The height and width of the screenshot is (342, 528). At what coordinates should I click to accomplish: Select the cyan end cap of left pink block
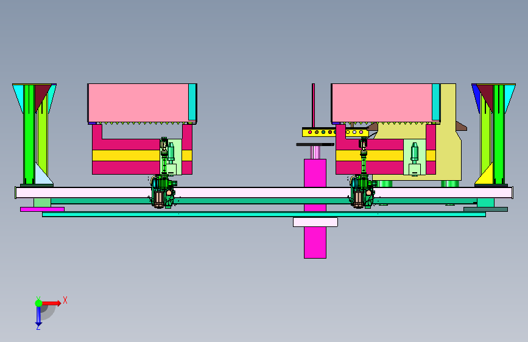point(192,102)
